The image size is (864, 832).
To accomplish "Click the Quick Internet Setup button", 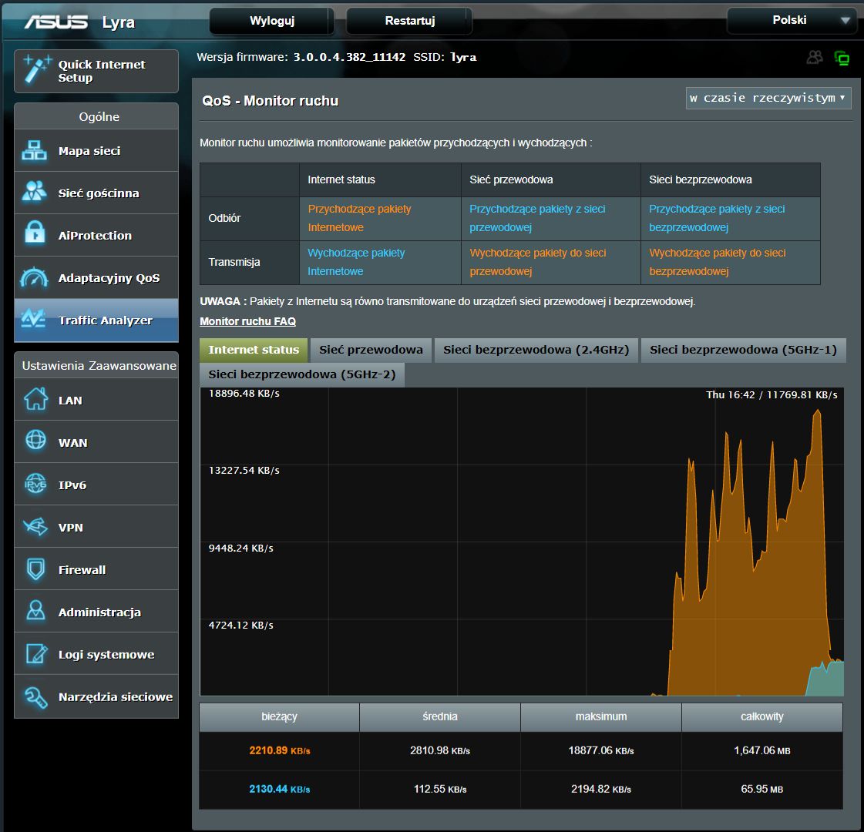I will [96, 71].
